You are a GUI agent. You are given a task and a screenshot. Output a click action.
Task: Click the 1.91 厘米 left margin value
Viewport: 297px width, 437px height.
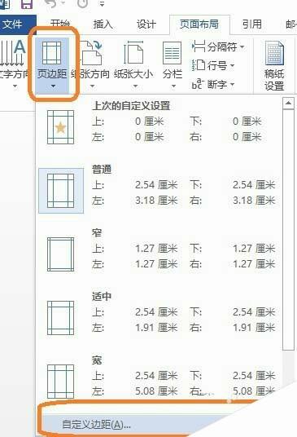click(x=156, y=327)
